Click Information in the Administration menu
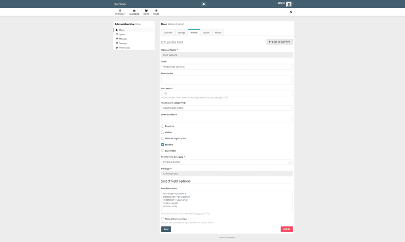This screenshot has height=242, width=405. click(125, 47)
